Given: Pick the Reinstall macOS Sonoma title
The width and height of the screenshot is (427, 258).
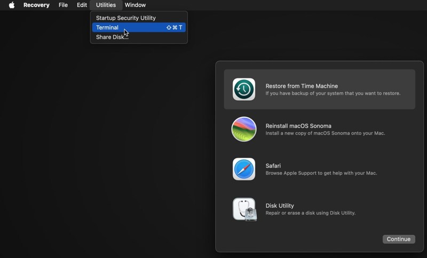Looking at the screenshot, I should [298, 126].
